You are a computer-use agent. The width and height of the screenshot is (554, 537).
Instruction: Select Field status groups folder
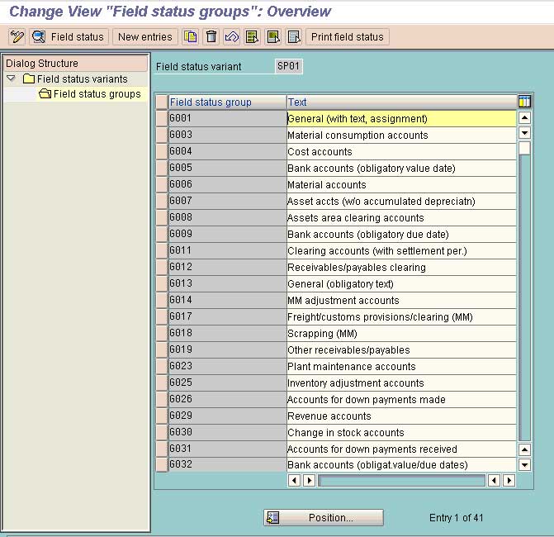(90, 94)
